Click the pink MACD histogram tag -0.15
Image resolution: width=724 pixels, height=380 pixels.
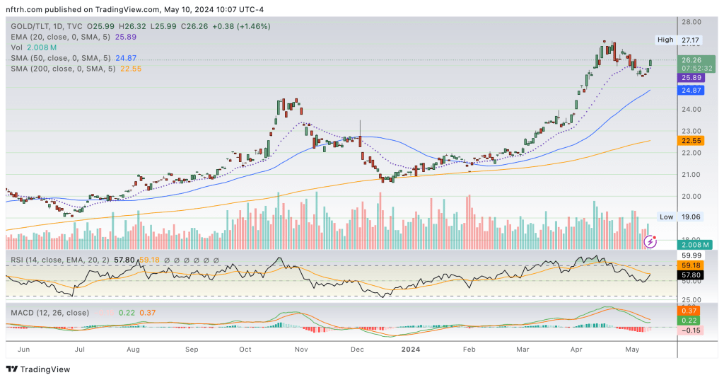pos(689,330)
